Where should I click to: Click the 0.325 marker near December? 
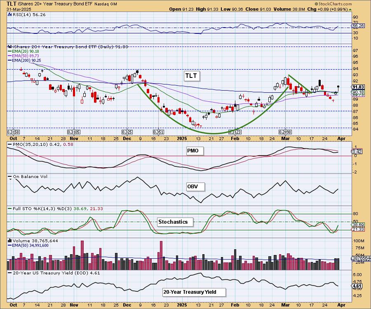127,132
